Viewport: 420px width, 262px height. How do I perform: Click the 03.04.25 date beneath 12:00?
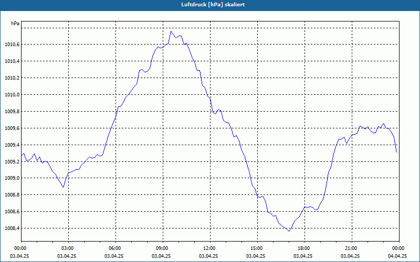coord(208,256)
